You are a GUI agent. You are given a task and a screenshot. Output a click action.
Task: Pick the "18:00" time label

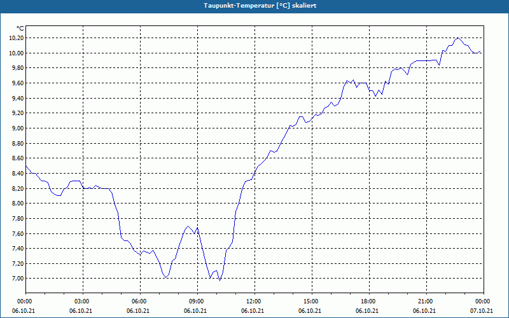pos(367,301)
